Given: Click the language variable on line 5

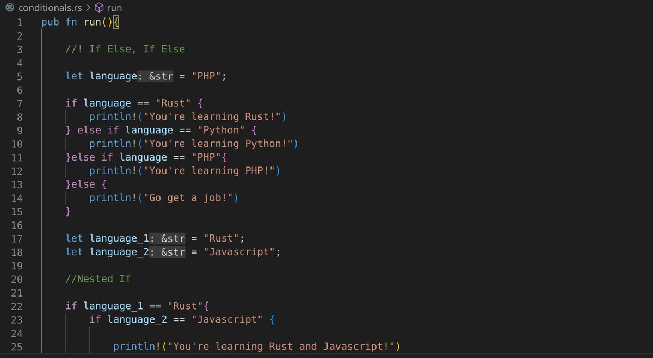Looking at the screenshot, I should [x=113, y=76].
